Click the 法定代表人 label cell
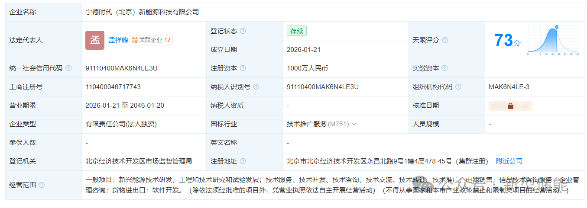 [43, 40]
